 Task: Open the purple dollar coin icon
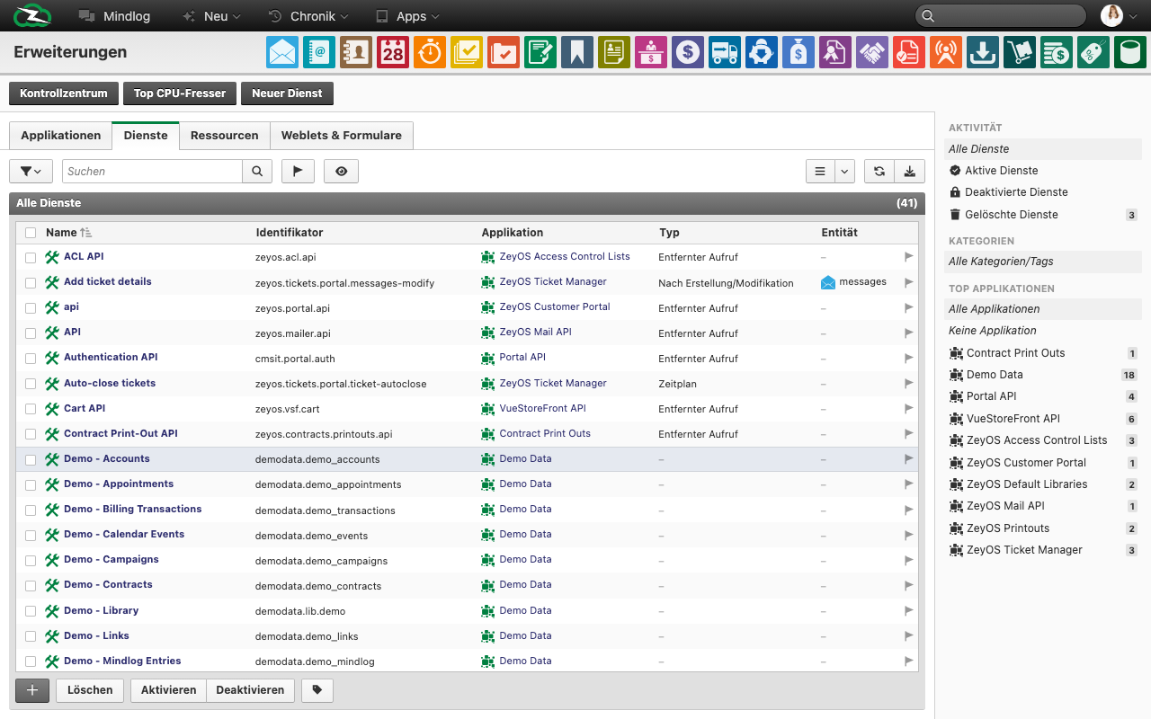688,52
